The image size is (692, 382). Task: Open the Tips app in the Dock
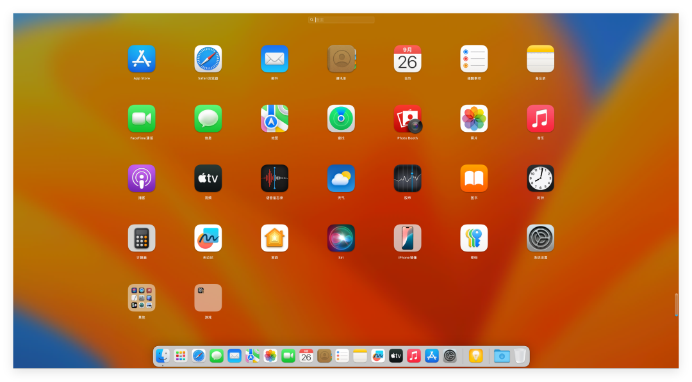(x=475, y=356)
